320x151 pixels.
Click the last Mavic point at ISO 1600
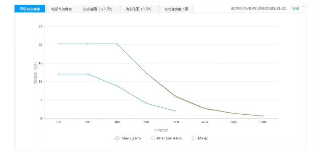pos(175,111)
